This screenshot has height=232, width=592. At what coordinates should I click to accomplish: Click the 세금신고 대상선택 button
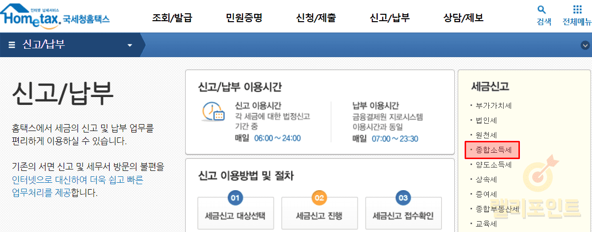pos(235,216)
